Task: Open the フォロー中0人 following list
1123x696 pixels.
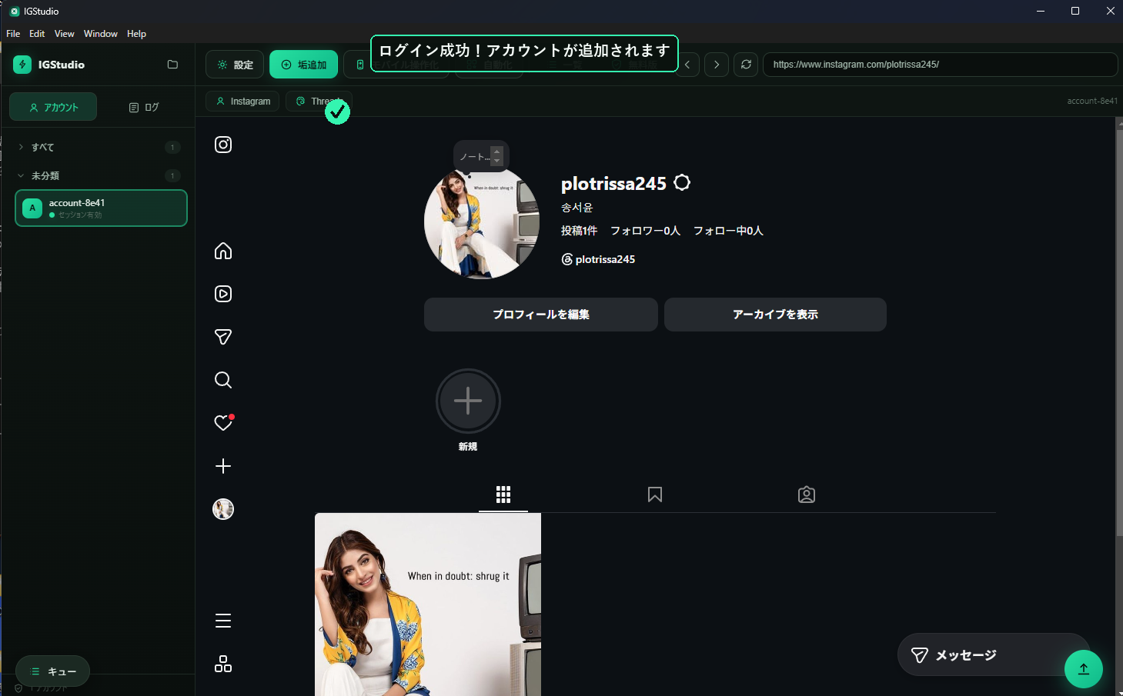Action: point(728,231)
